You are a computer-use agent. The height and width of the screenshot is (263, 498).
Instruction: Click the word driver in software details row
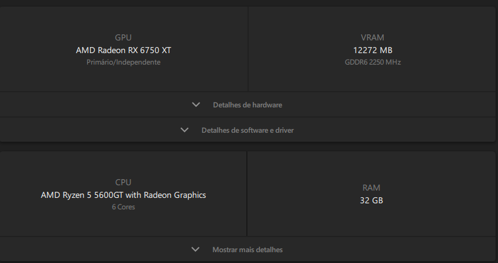tap(284, 130)
